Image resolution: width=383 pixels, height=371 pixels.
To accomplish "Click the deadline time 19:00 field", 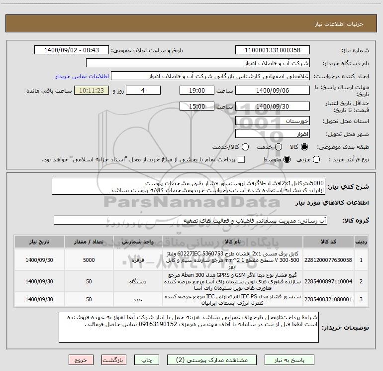I will point(197,90).
